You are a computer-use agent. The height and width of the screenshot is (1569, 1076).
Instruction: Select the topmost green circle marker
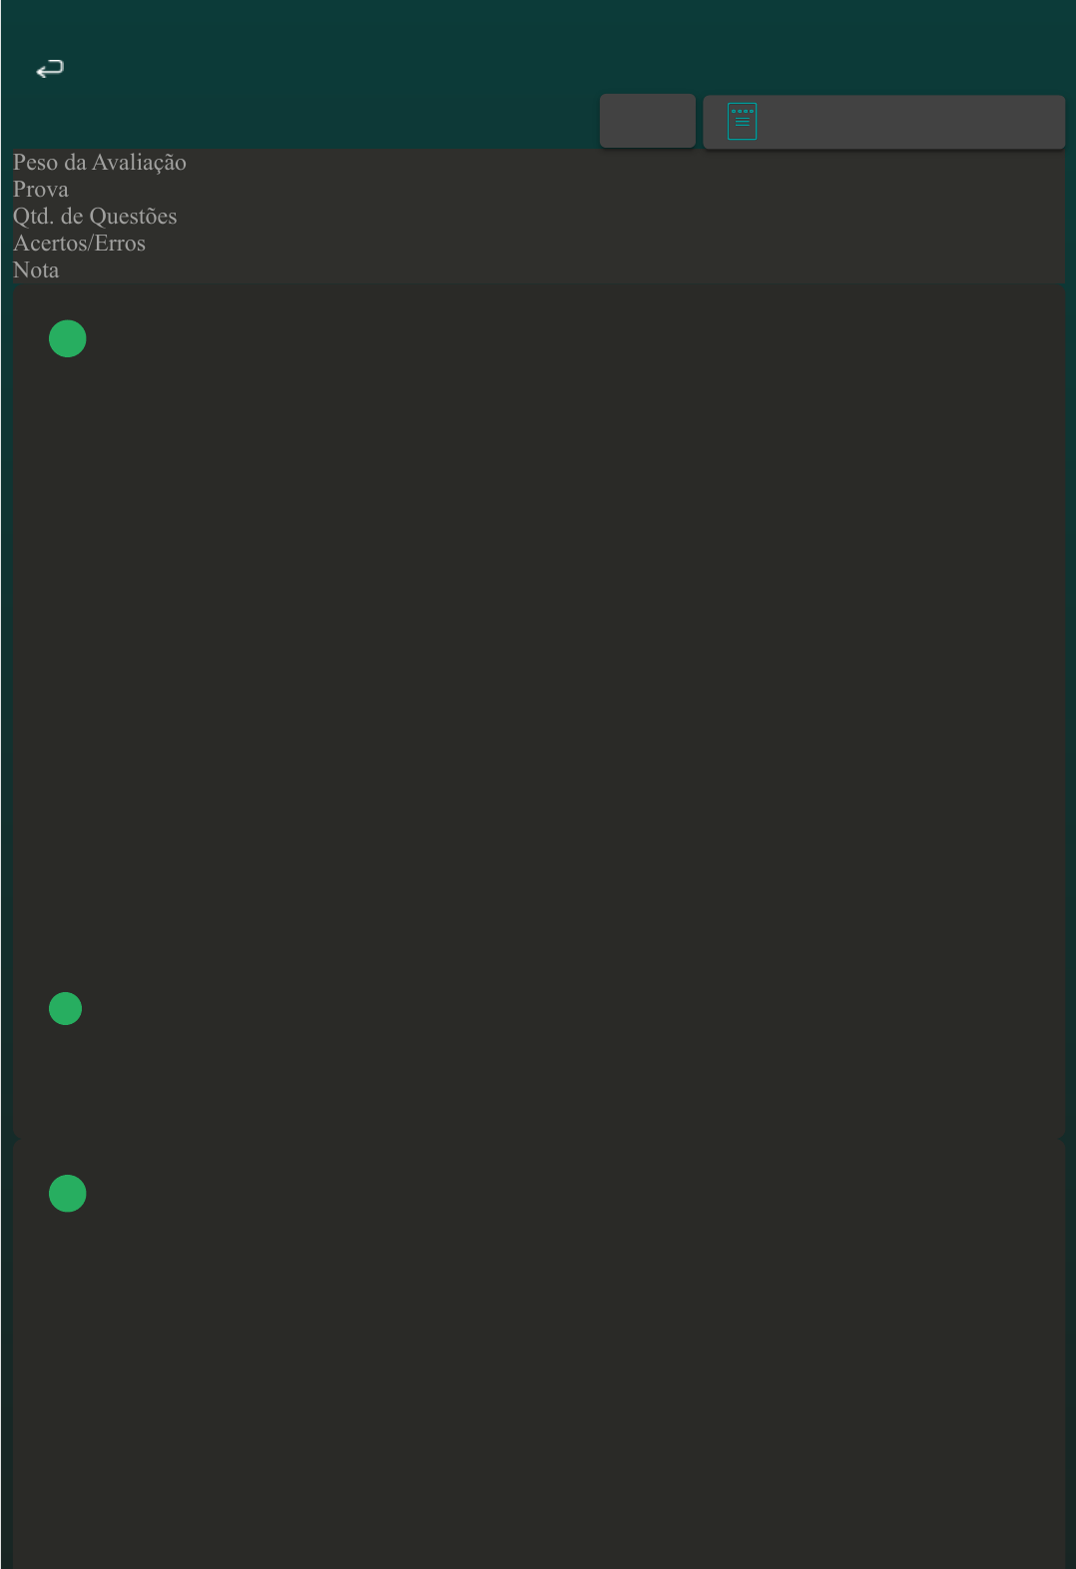tap(68, 338)
